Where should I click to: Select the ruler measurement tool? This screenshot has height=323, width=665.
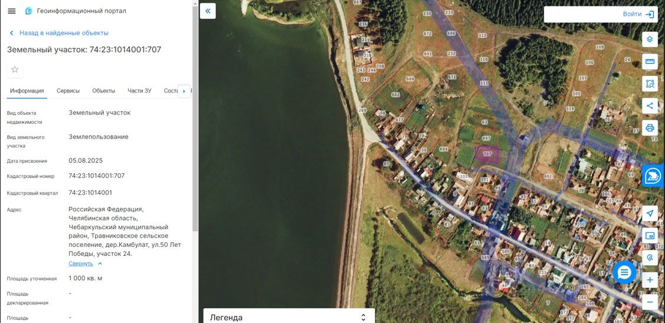650,61
